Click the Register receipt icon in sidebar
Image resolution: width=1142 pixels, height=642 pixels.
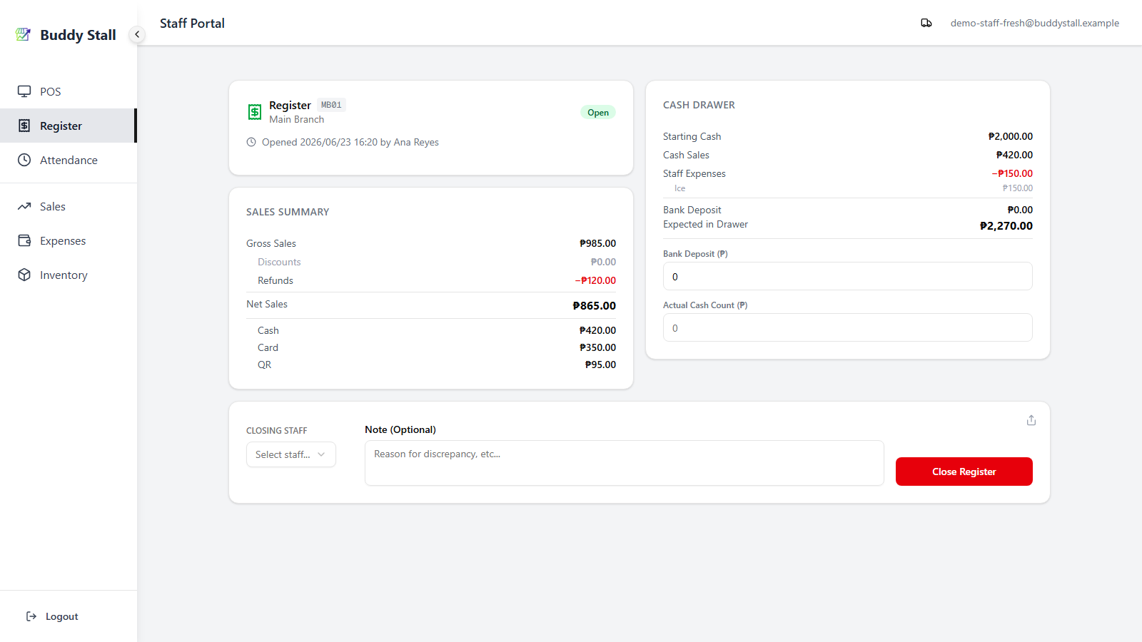pyautogui.click(x=24, y=126)
